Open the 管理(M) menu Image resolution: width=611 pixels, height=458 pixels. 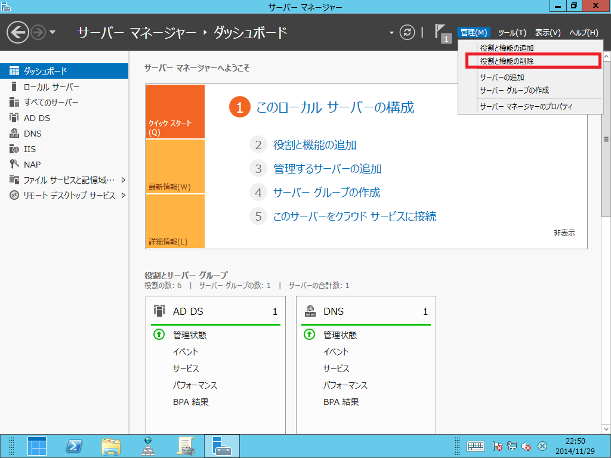pyautogui.click(x=473, y=33)
